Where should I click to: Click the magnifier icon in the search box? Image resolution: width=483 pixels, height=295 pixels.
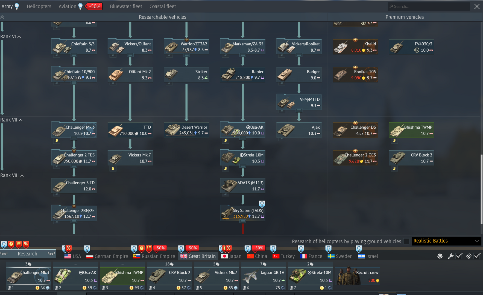391,6
